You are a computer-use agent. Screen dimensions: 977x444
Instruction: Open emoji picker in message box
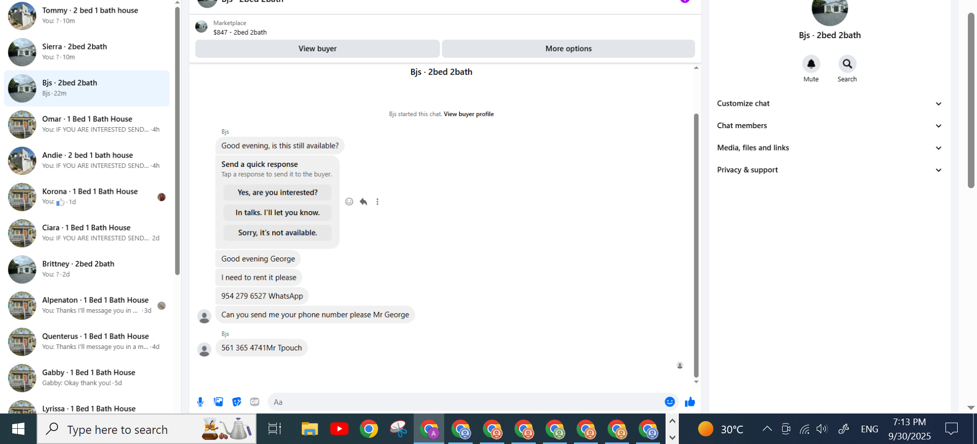670,402
